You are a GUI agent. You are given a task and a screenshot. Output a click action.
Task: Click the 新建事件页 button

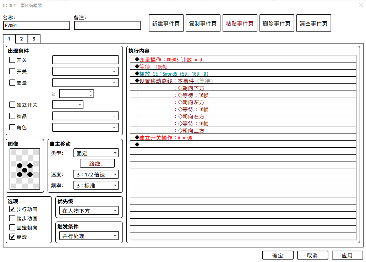[166, 23]
